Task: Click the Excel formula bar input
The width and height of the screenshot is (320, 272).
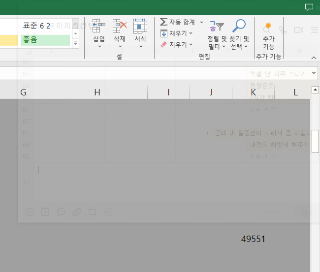Action: 155,73
